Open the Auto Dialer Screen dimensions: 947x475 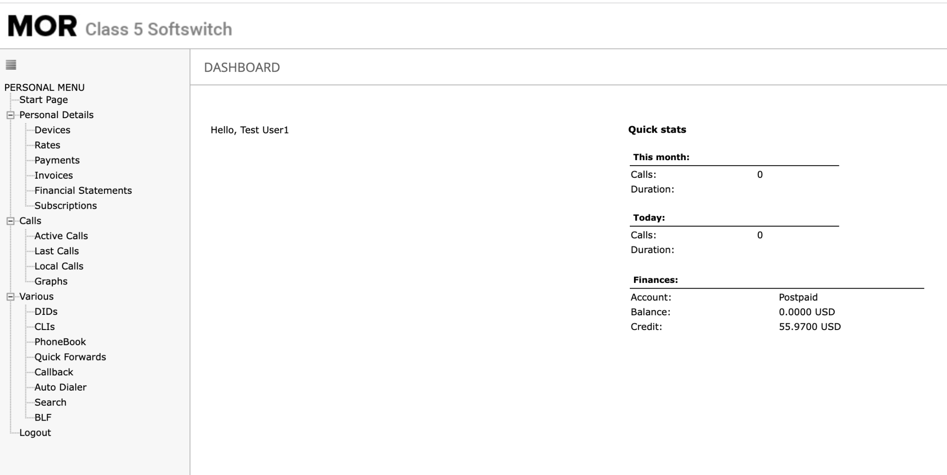60,387
